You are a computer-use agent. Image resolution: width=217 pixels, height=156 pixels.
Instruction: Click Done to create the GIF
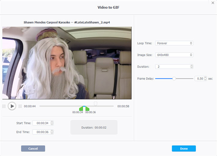pos(184,149)
